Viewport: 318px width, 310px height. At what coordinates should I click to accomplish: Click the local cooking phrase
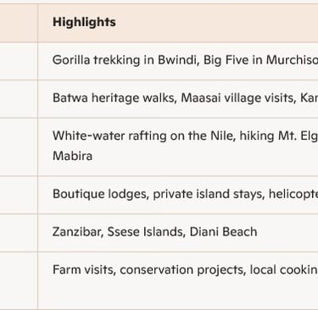pyautogui.click(x=284, y=269)
